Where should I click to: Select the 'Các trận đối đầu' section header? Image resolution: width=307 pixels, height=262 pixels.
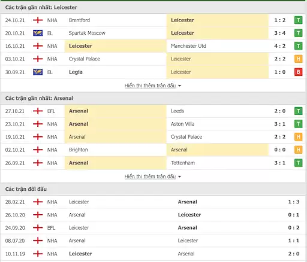tap(26, 189)
